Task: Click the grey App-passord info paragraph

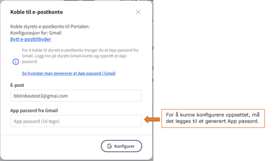Action: [x=80, y=56]
